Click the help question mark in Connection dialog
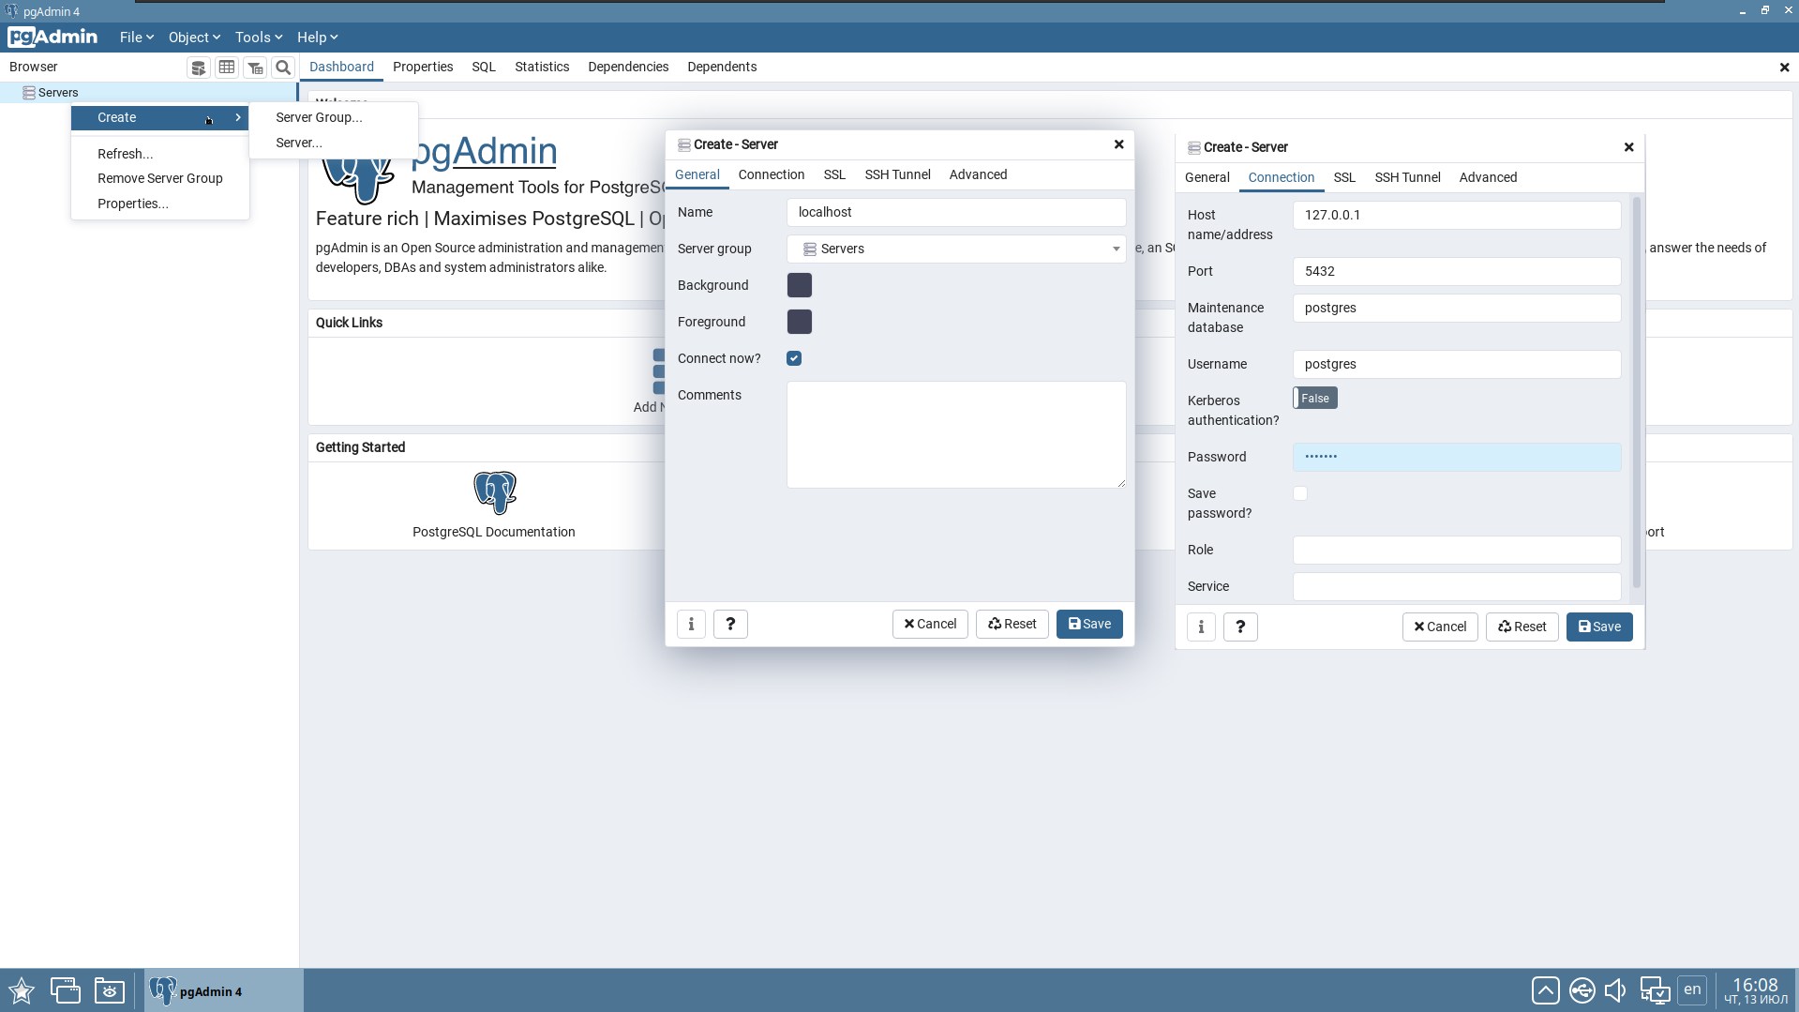The image size is (1799, 1012). pos(1240,627)
